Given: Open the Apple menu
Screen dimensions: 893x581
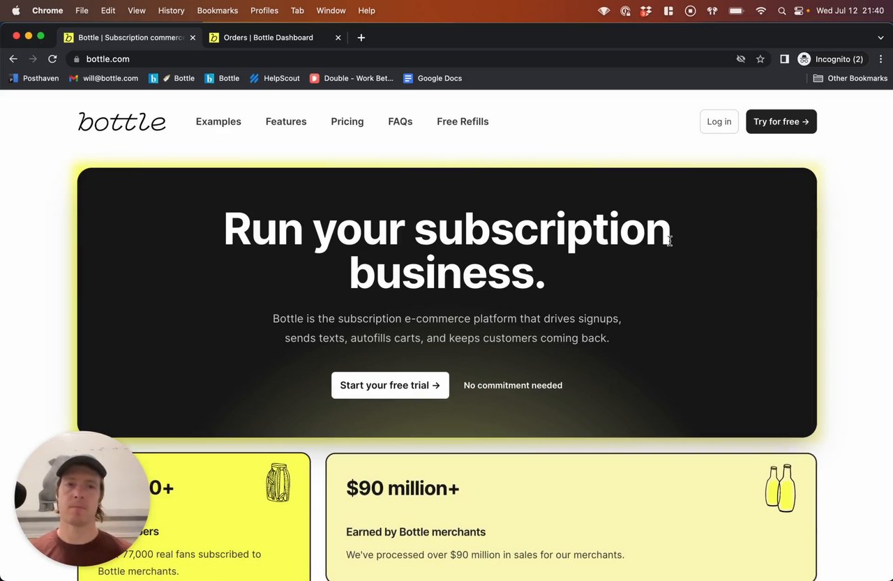Looking at the screenshot, I should 15,10.
